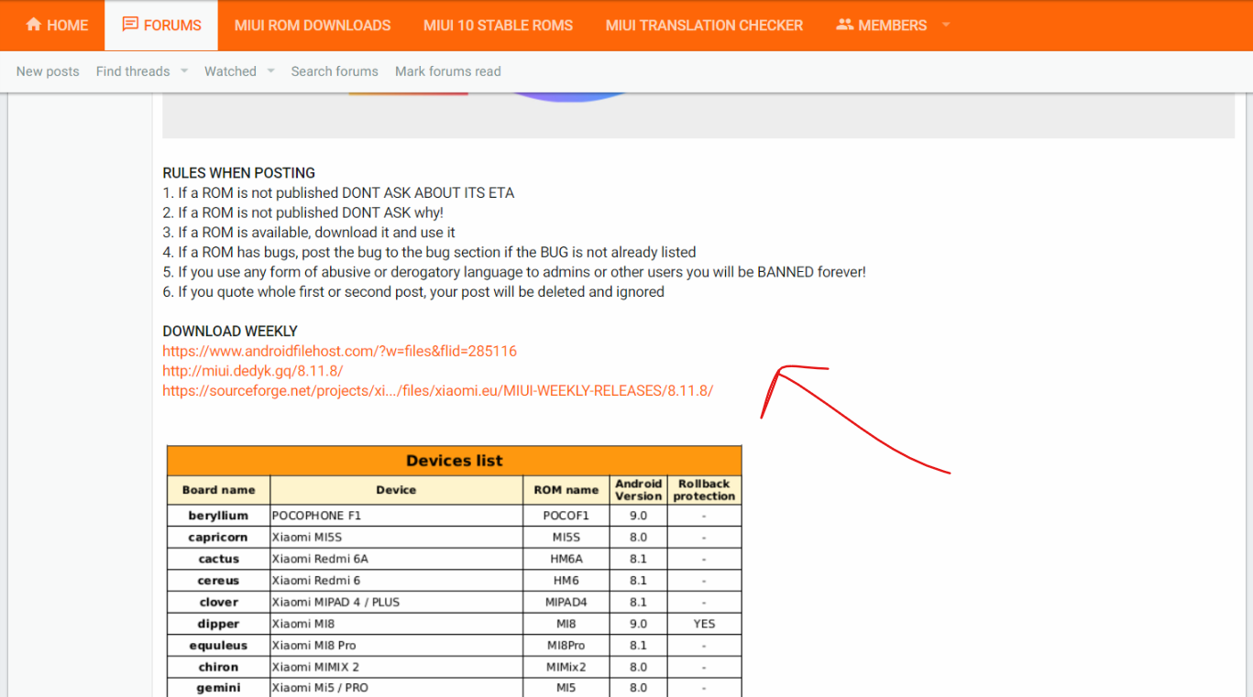Open MIUI 10 STABLE ROMS tab
This screenshot has width=1253, height=697.
(498, 26)
